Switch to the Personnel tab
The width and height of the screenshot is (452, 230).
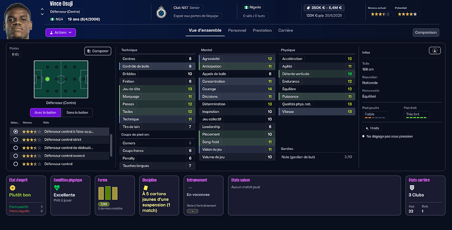[x=237, y=31]
